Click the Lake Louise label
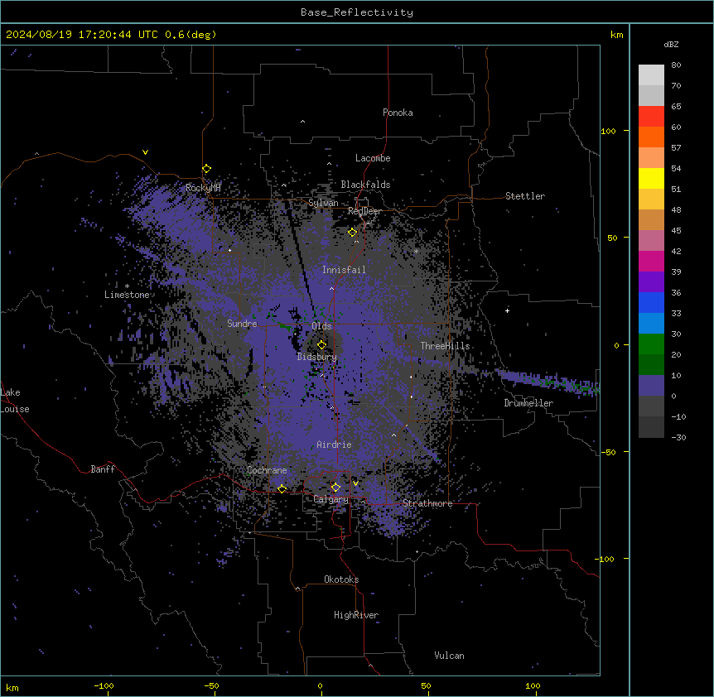This screenshot has width=714, height=697. (15, 401)
